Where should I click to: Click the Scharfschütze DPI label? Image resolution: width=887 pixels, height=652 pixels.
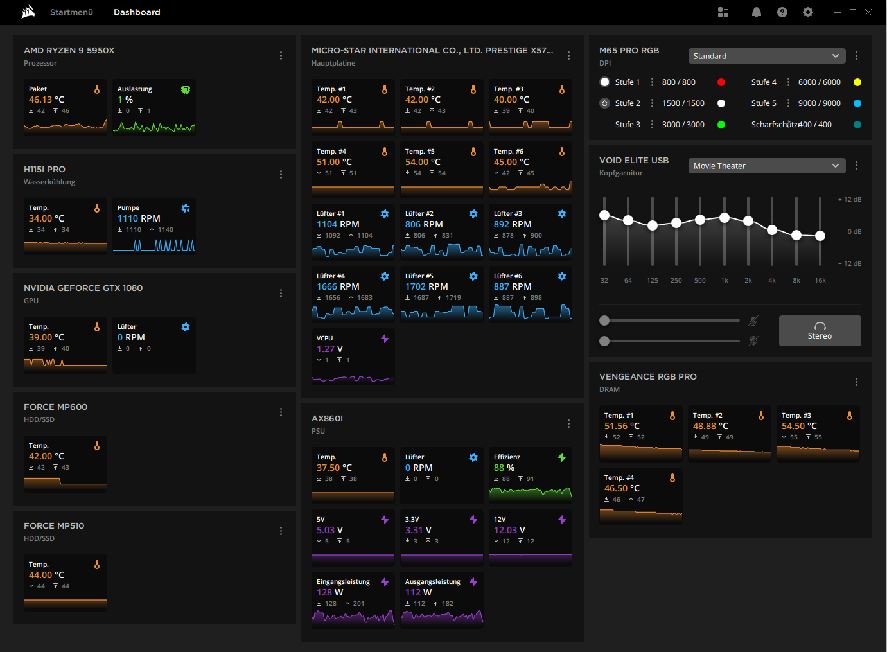(x=776, y=125)
